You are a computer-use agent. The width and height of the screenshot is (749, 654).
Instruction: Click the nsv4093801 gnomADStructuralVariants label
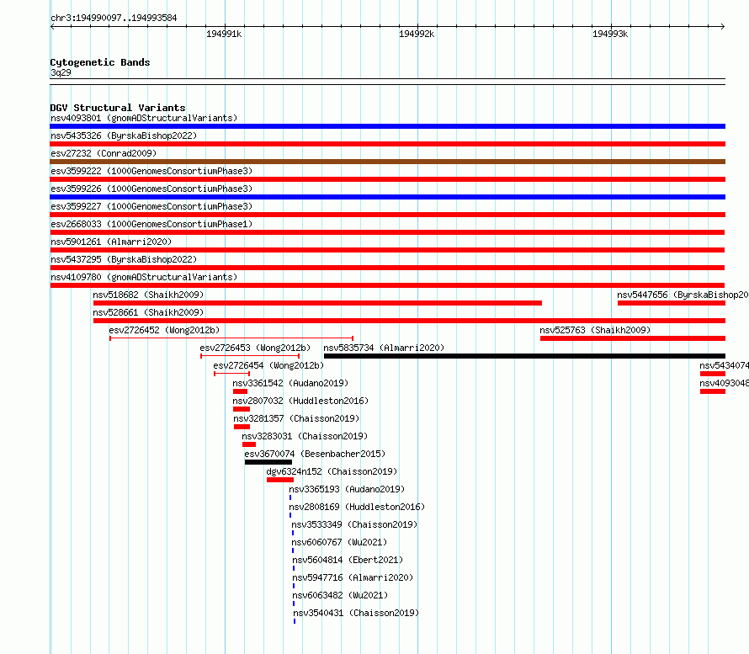(x=144, y=118)
